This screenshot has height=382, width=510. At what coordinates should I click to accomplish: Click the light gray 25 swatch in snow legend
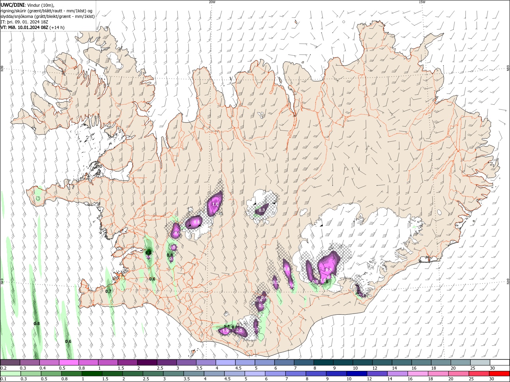pyautogui.click(x=481, y=362)
